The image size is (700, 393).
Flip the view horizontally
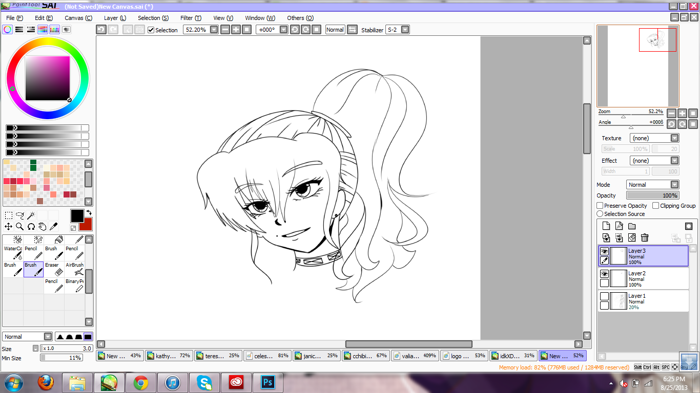[x=352, y=30]
